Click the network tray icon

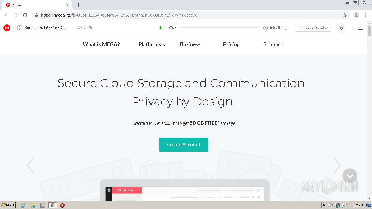pyautogui.click(x=337, y=205)
